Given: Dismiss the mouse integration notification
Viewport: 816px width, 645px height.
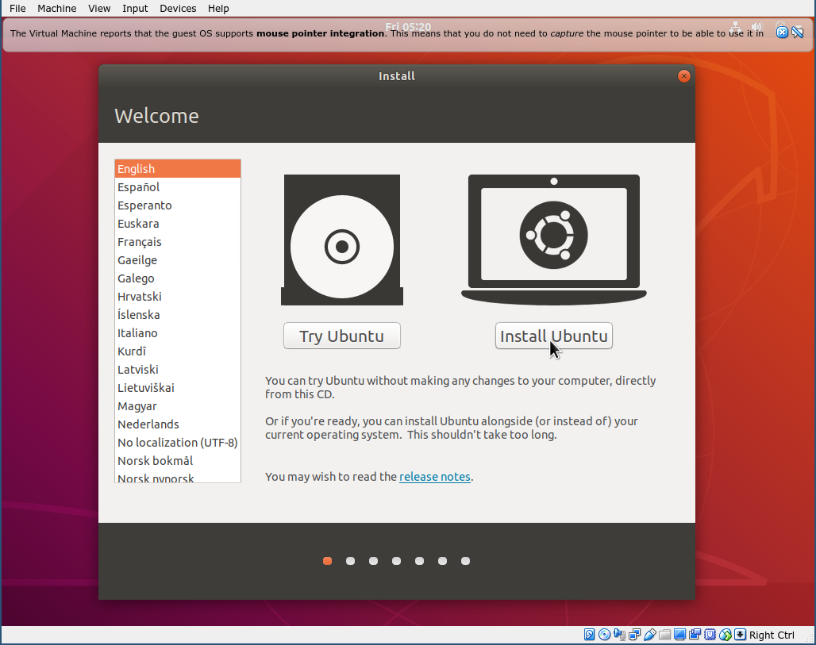Looking at the screenshot, I should [782, 33].
